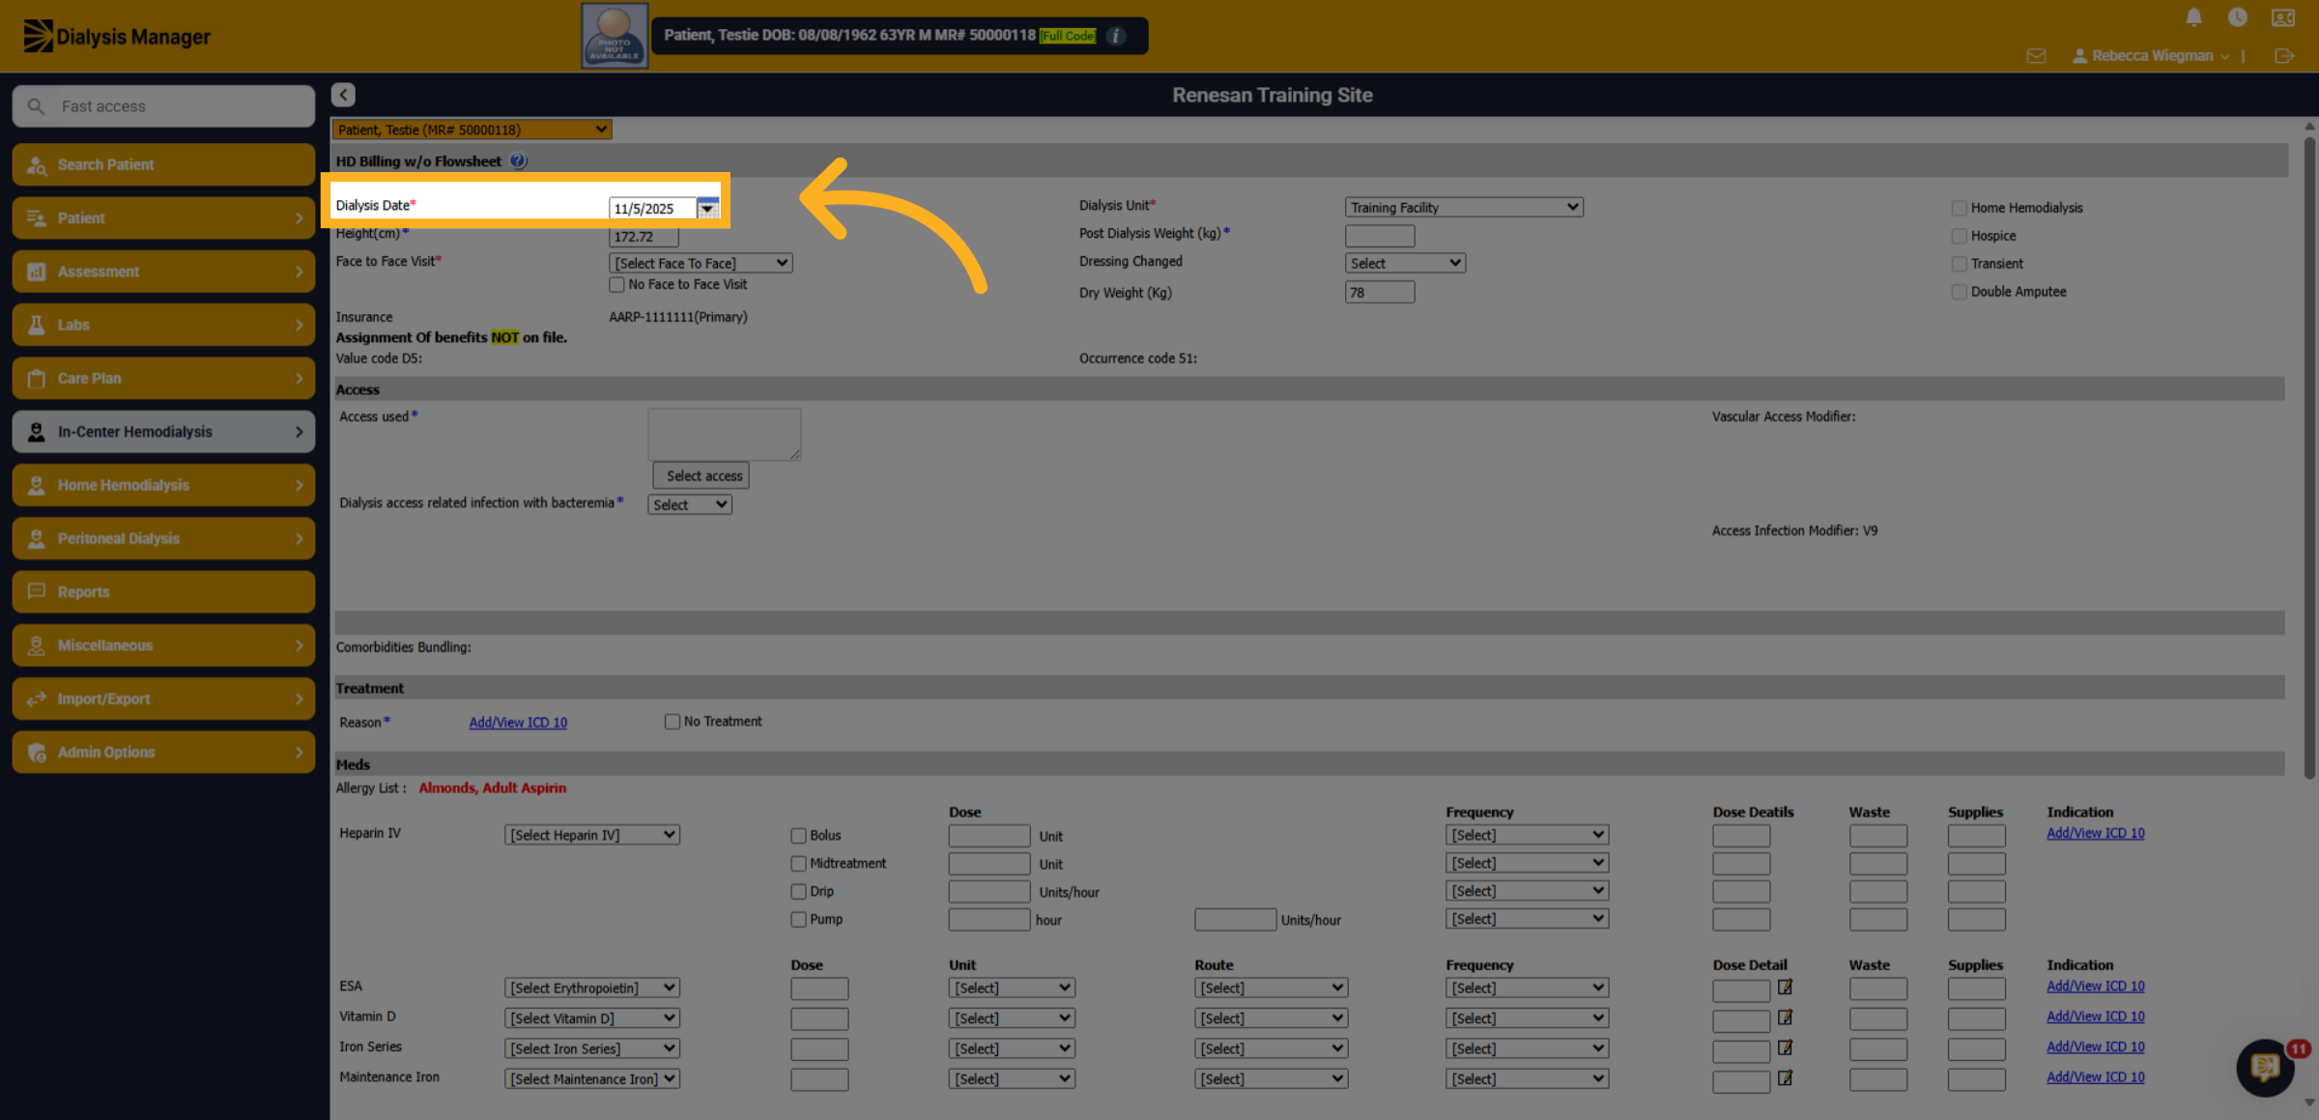Open the Select Erythropoietin dropdown
2319x1120 pixels.
[x=591, y=988]
